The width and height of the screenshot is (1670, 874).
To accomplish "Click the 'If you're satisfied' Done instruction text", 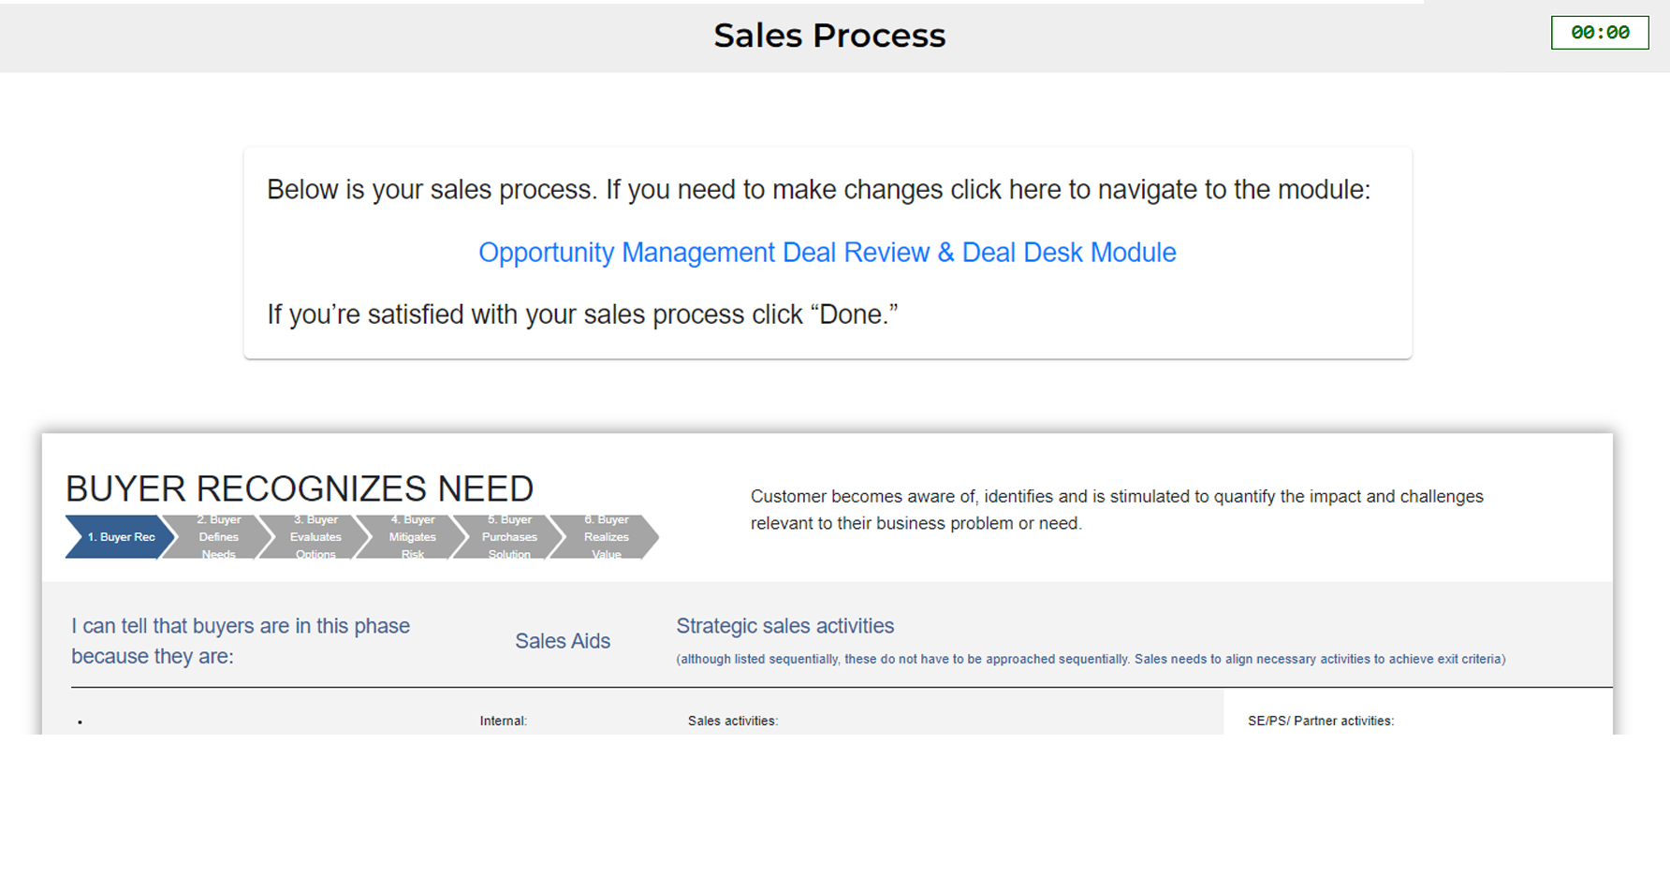I will click(x=582, y=314).
